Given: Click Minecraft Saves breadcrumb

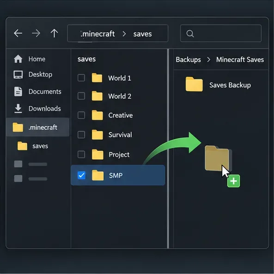Looking at the screenshot, I should tap(240, 60).
